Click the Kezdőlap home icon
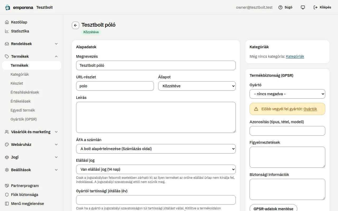 click(7, 22)
